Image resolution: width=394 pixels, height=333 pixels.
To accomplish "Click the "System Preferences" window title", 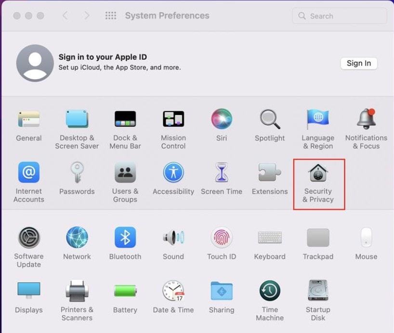I will [167, 15].
